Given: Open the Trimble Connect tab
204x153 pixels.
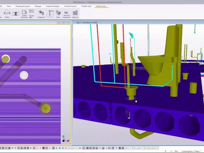Looking at the screenshot, I should click(71, 6).
